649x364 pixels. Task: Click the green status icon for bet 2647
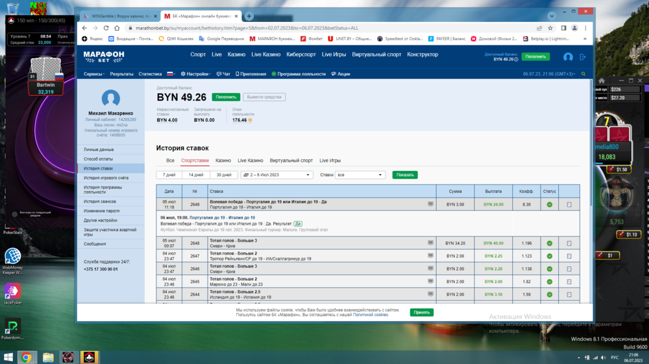tap(549, 256)
